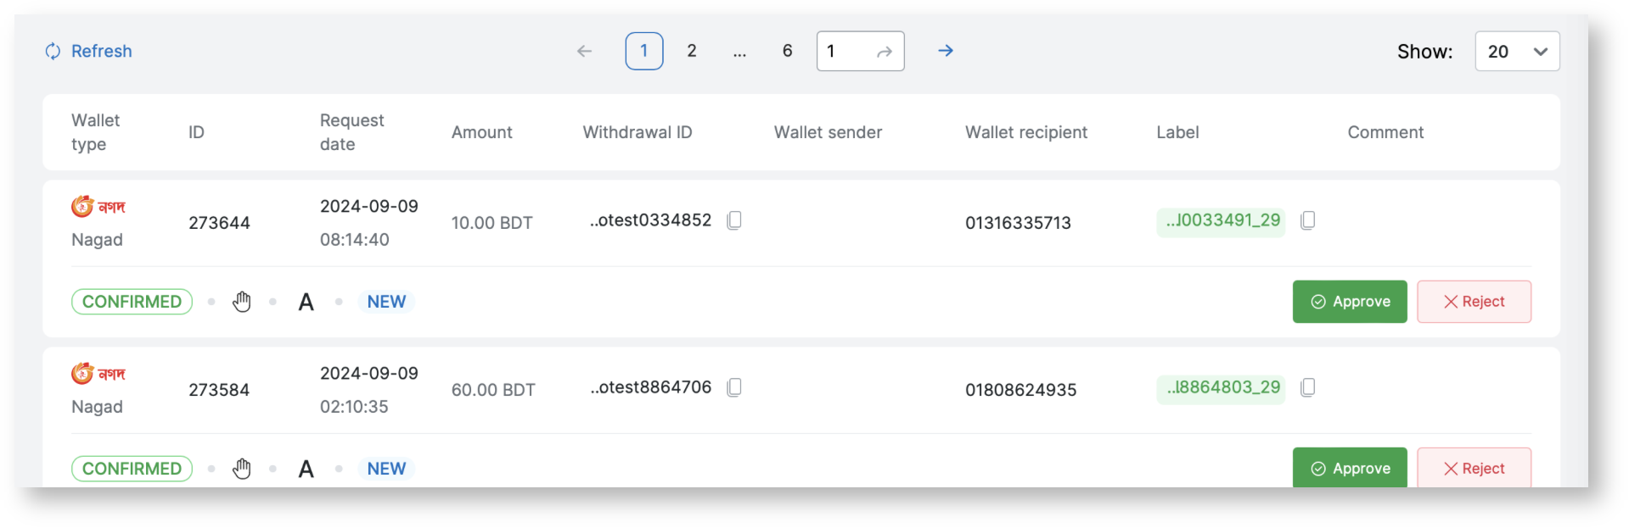
Task: Click the page number input field
Action: (x=845, y=51)
